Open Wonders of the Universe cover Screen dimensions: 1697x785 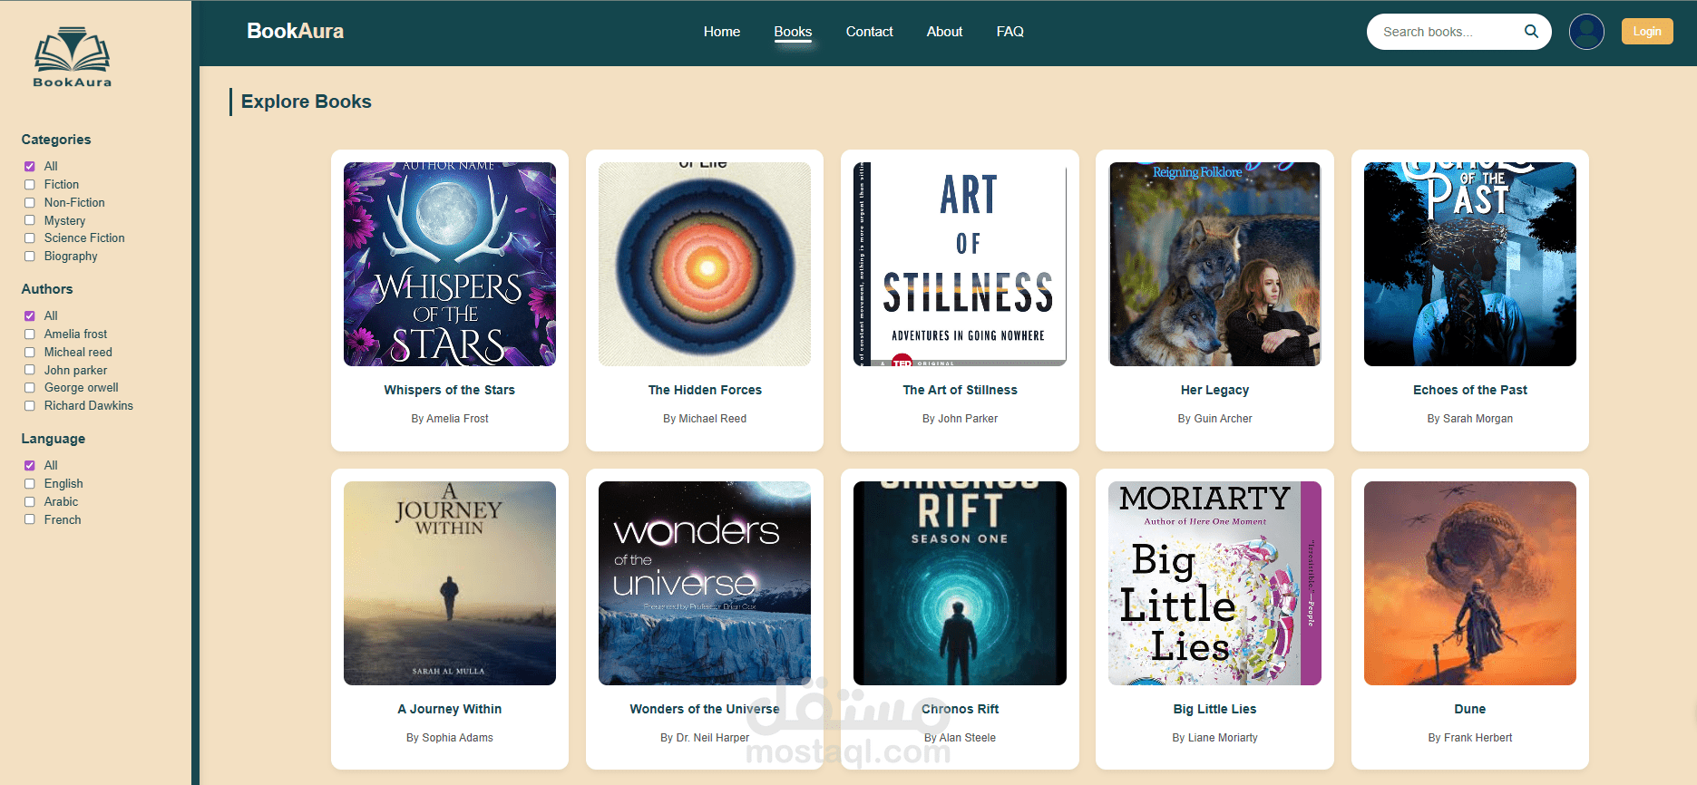click(705, 583)
